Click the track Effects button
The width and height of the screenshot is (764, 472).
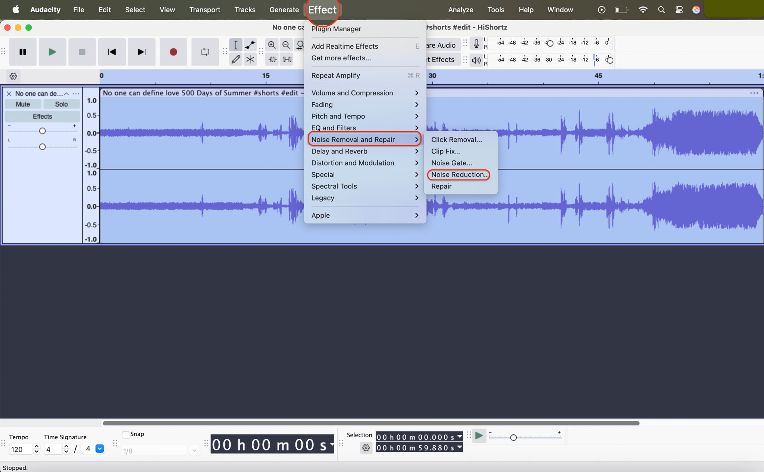42,117
